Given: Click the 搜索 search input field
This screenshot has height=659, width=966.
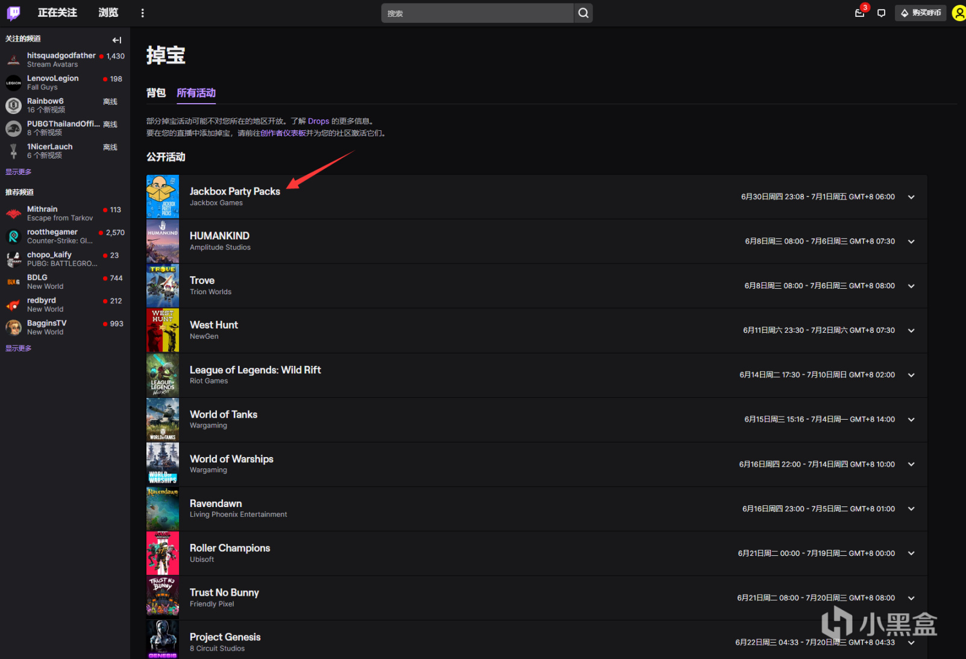Looking at the screenshot, I should [477, 13].
